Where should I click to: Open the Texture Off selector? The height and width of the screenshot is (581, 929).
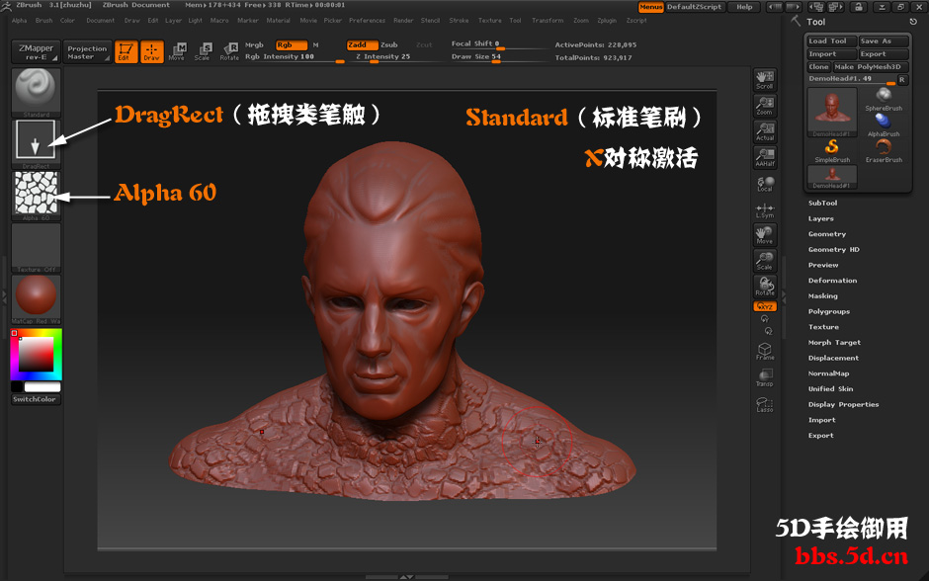tap(37, 247)
